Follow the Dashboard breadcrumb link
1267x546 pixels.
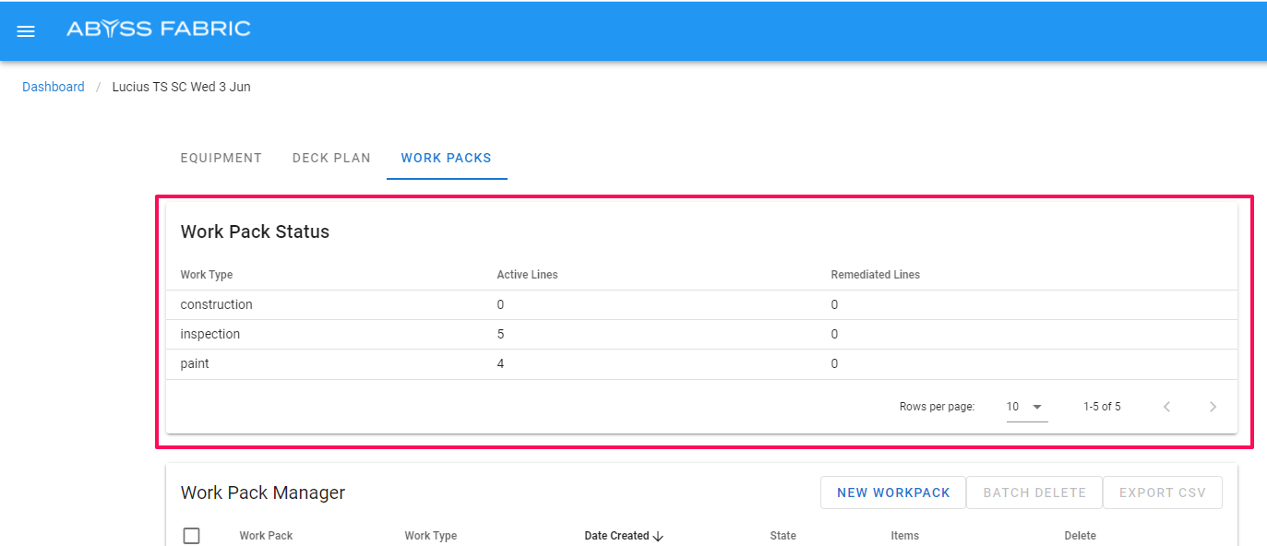pos(54,87)
